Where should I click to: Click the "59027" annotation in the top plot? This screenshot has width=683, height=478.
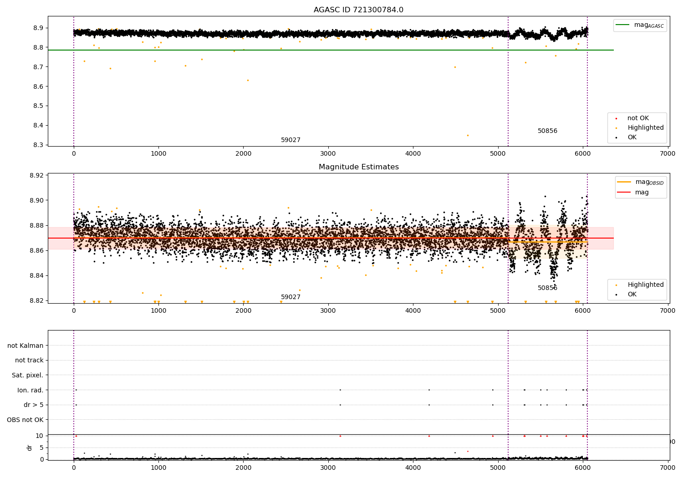[x=291, y=140]
